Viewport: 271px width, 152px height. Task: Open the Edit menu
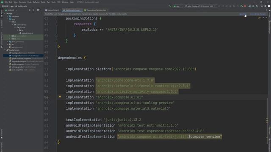click(11, 2)
